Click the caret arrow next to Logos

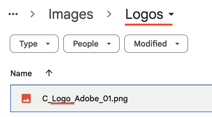171,14
